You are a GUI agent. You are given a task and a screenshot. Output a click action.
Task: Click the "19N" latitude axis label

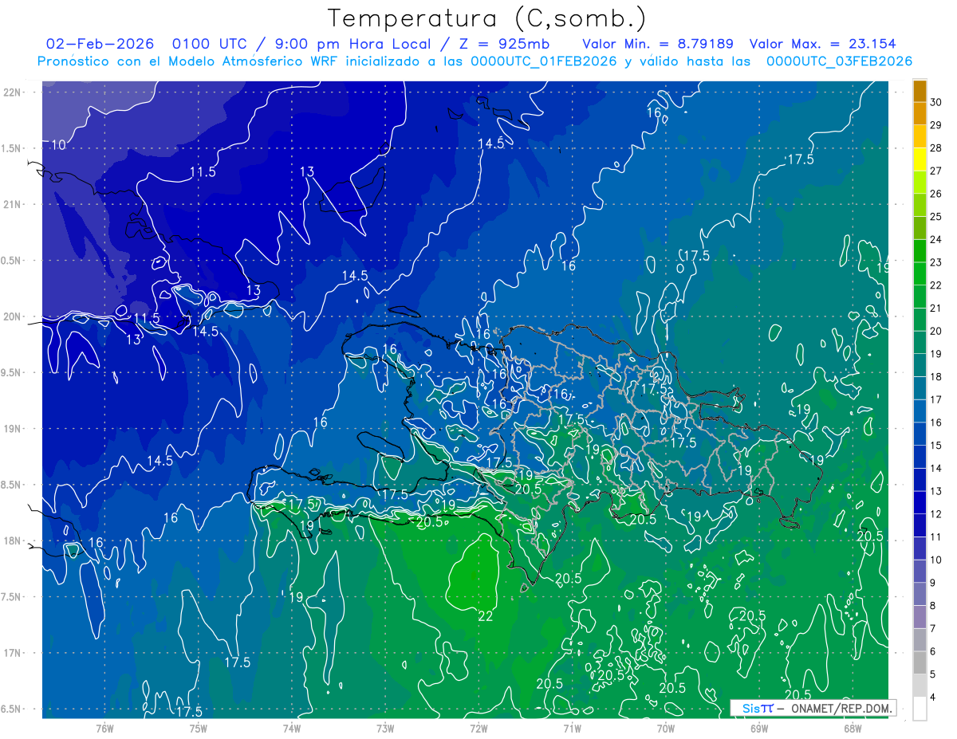(x=13, y=429)
